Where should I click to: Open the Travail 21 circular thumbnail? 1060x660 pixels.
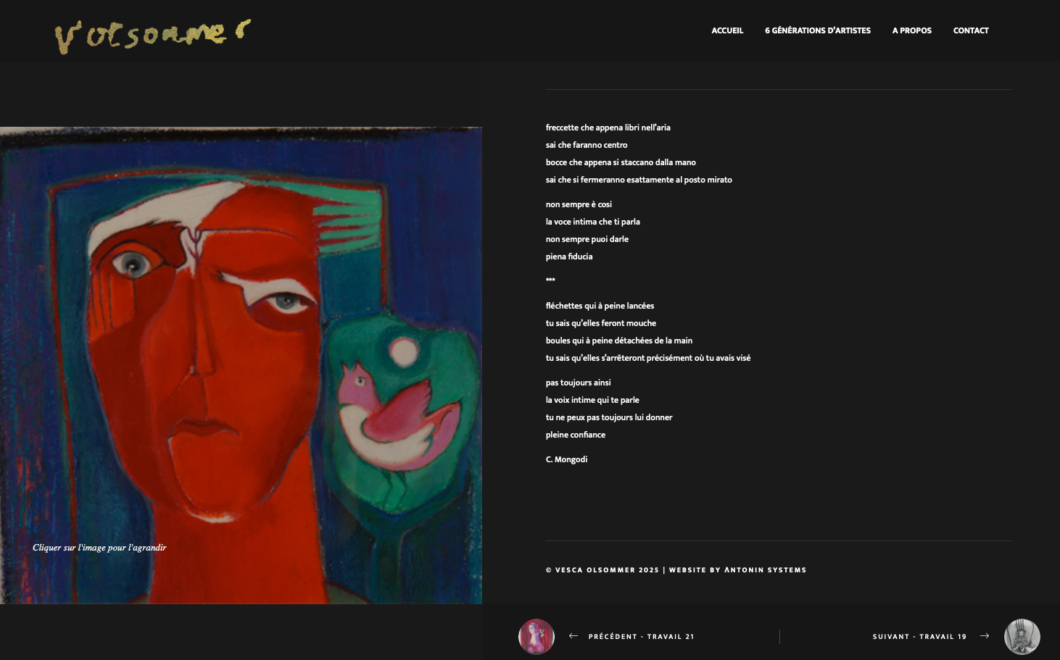[x=537, y=637]
